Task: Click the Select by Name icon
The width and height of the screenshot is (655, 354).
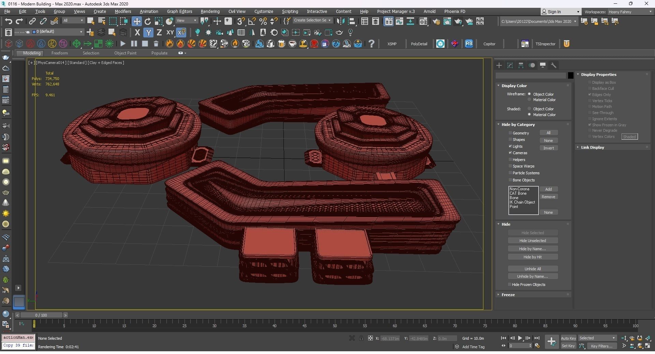Action: 101,21
